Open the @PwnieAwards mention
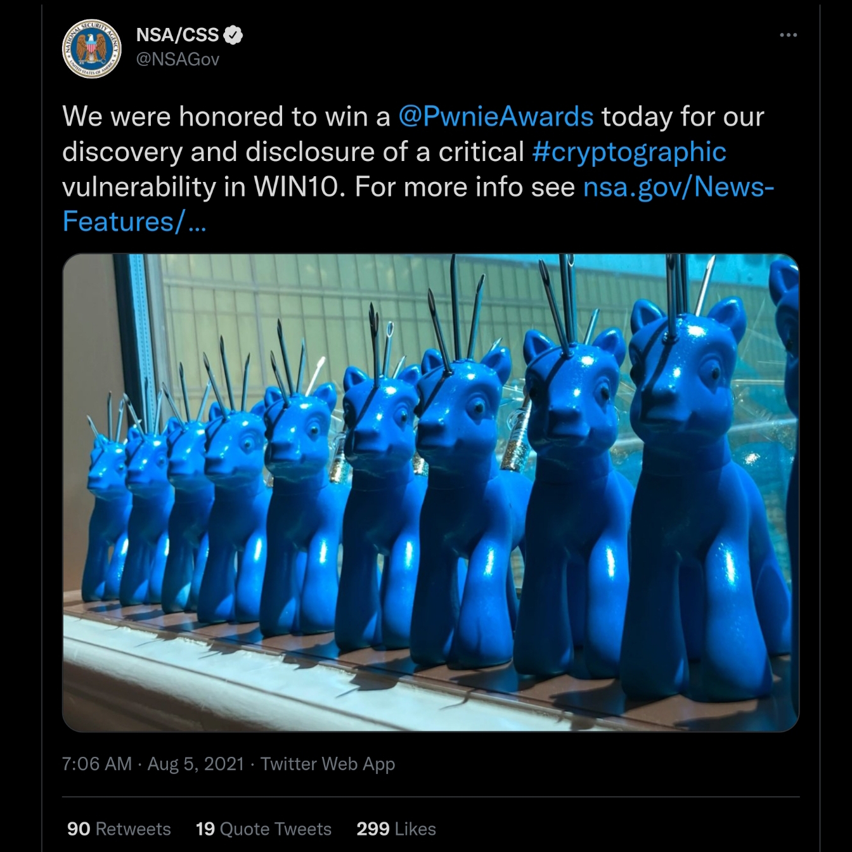Image resolution: width=852 pixels, height=852 pixels. (x=496, y=117)
